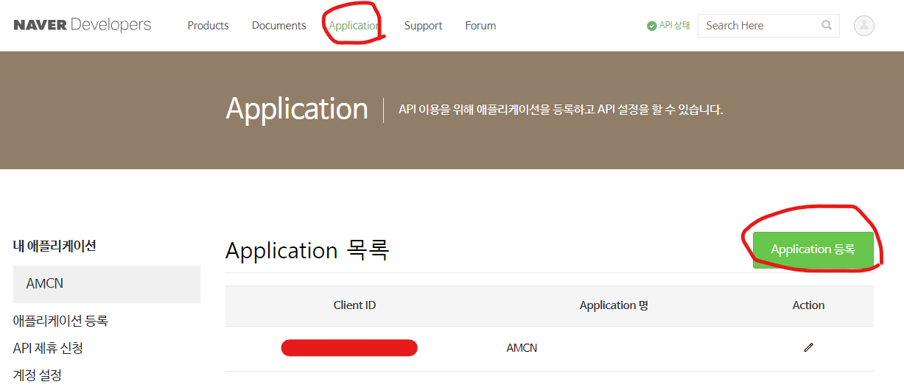Click the Action column header
The height and width of the screenshot is (390, 904).
(808, 305)
